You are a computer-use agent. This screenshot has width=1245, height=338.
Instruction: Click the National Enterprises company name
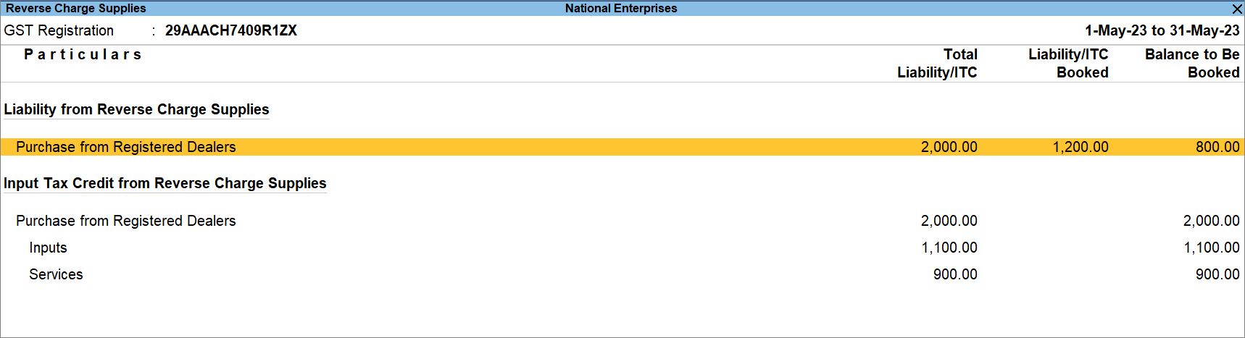click(621, 8)
